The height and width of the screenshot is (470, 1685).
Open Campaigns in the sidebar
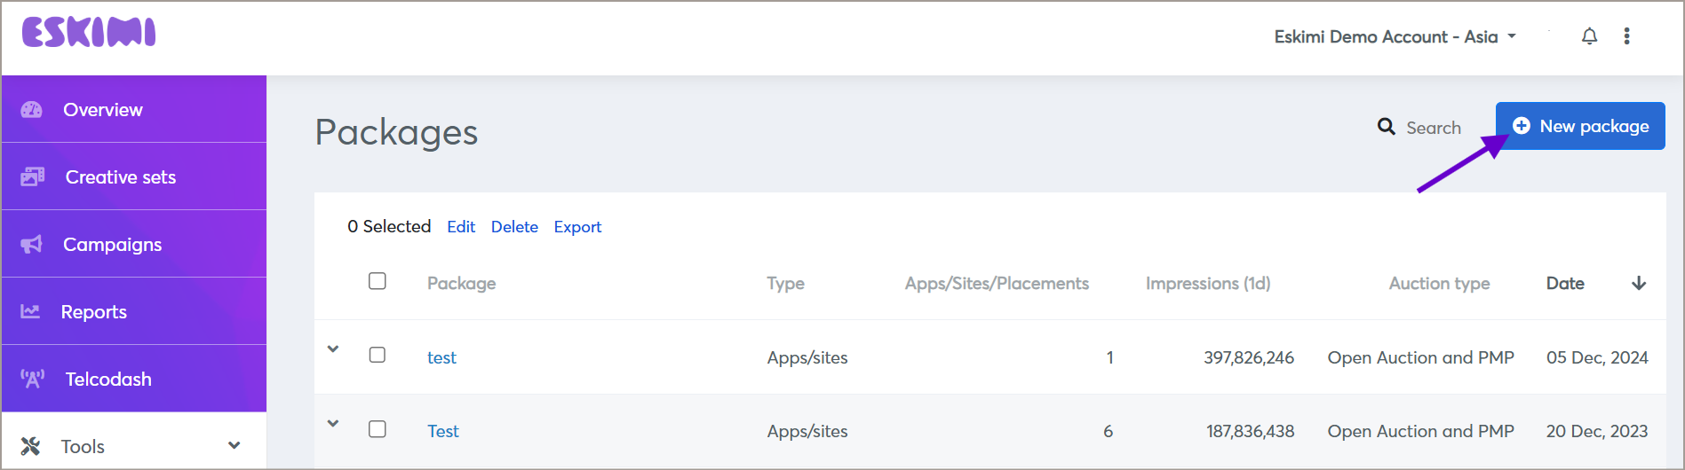click(112, 244)
